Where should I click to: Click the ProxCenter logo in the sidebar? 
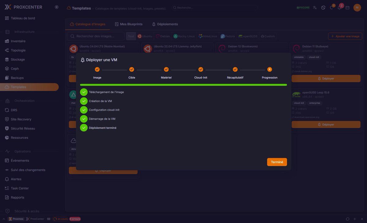[23, 7]
